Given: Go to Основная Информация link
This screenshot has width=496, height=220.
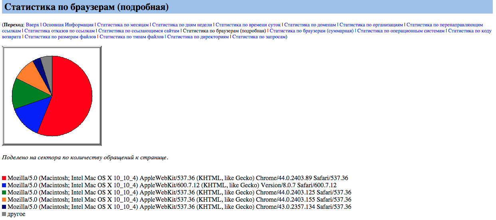Looking at the screenshot, I should click(x=68, y=25).
